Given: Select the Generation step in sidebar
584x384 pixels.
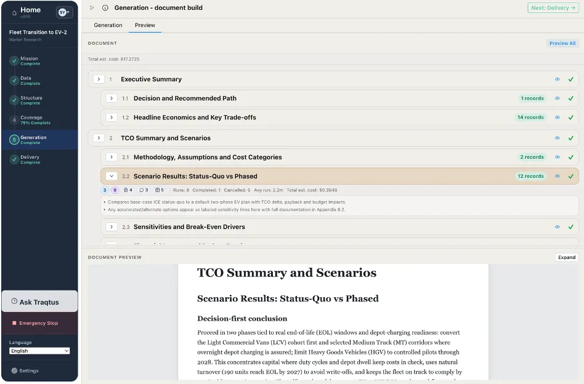Looking at the screenshot, I should [39, 140].
